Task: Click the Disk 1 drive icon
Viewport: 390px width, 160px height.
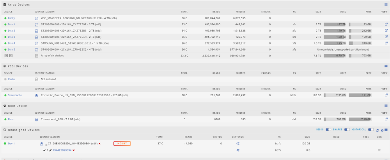Action: (x=36, y=25)
